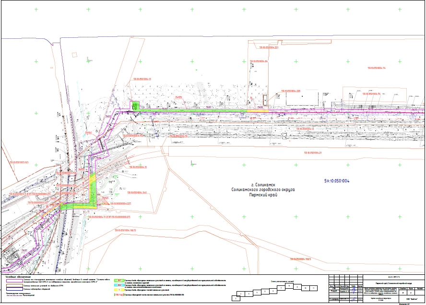This screenshot has width=426, height=305.
Task: Click the text "г. Соликамск" on the map
Action: click(x=263, y=185)
